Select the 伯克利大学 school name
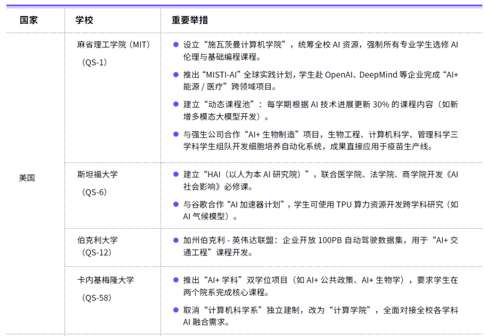Image resolution: width=484 pixels, height=336 pixels. (x=97, y=240)
